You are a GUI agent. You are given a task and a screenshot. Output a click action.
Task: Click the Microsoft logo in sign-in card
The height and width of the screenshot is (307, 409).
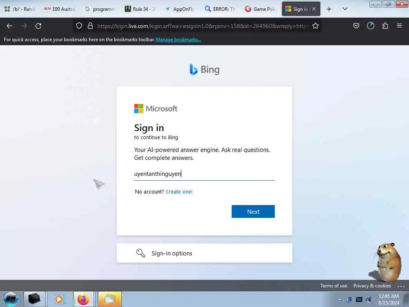tap(156, 109)
